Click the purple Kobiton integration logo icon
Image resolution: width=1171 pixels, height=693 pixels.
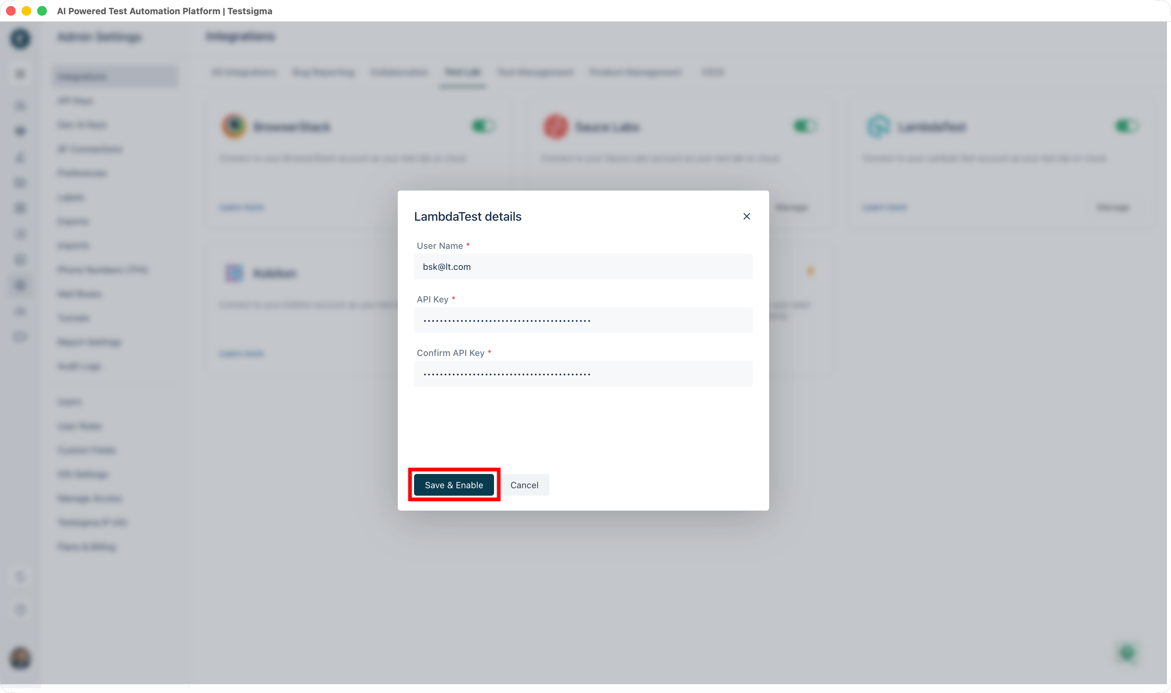[234, 273]
